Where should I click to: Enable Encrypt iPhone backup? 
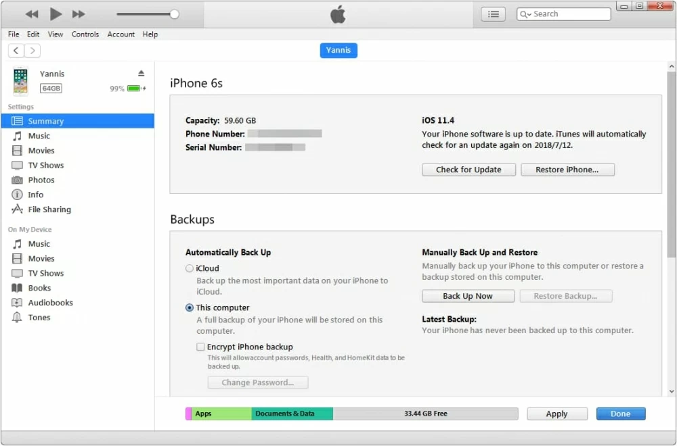(200, 347)
